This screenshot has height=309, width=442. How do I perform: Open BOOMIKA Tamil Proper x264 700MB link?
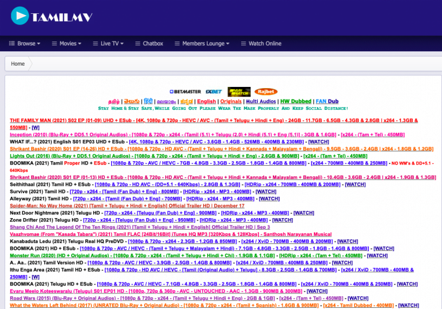[x=349, y=163]
